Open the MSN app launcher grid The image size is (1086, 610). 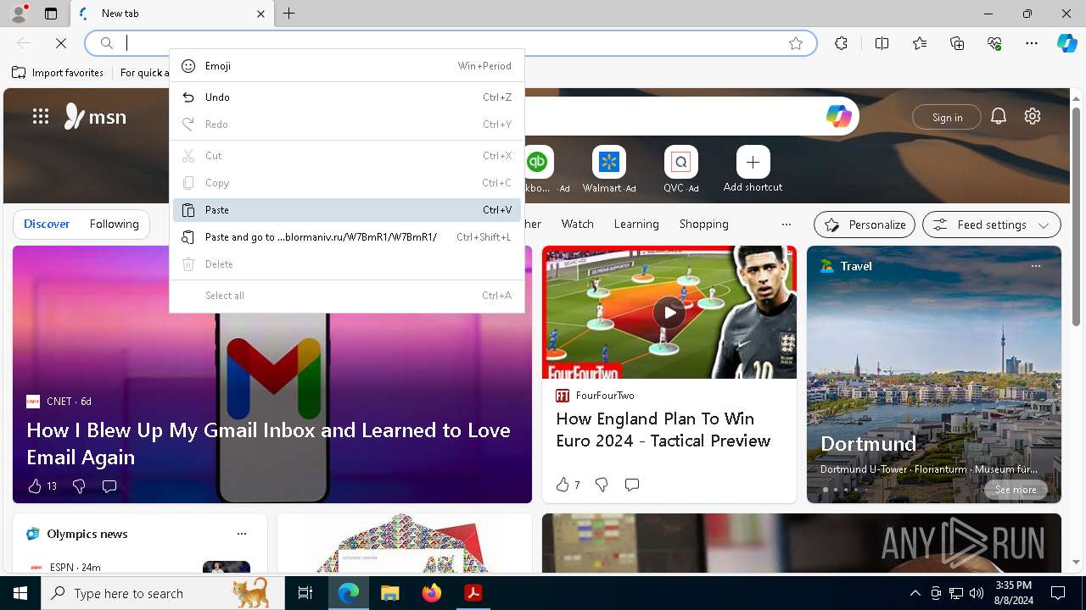coord(41,117)
